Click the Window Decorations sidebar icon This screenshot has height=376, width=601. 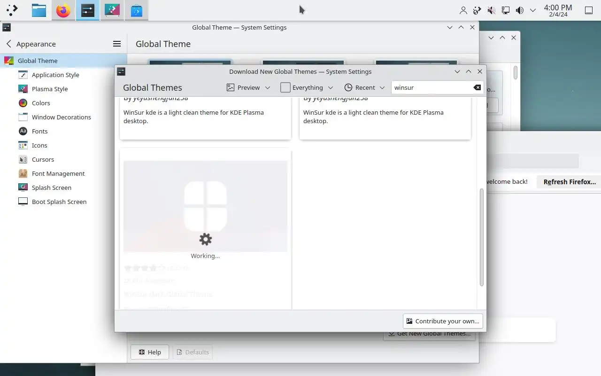point(23,117)
